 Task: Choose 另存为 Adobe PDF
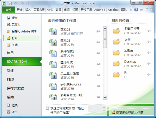22,31
